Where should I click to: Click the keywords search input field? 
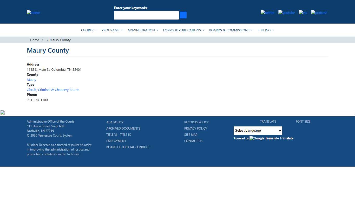(x=146, y=15)
